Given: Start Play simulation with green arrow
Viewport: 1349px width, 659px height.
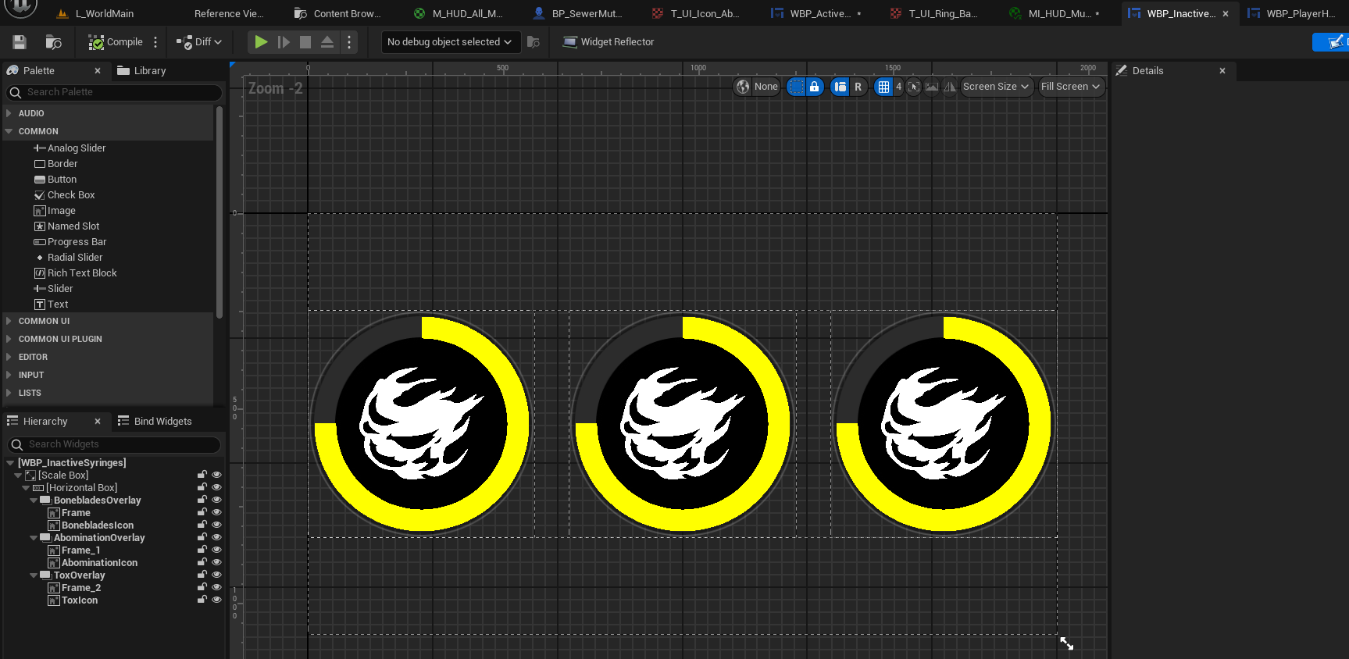Looking at the screenshot, I should coord(261,42).
